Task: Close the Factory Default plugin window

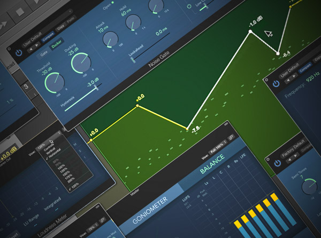Action: (x=267, y=159)
